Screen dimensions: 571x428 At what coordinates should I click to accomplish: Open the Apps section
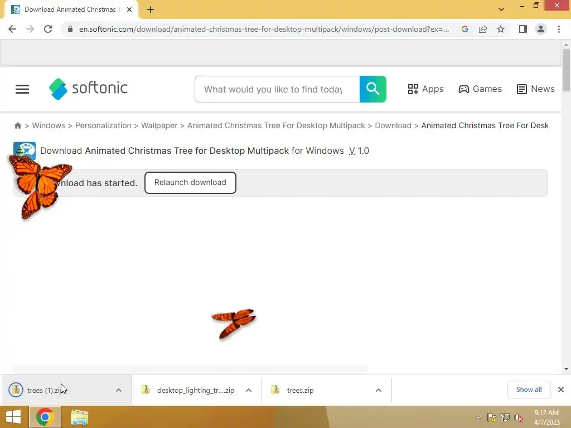tap(425, 89)
